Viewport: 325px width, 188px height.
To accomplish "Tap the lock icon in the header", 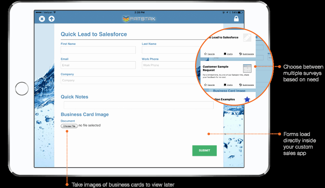I will pyautogui.click(x=236, y=19).
